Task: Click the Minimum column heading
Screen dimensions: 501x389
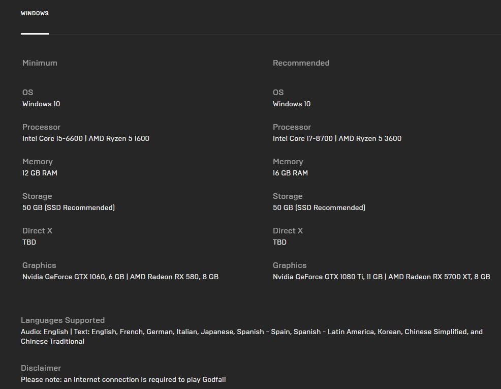Action: tap(40, 63)
